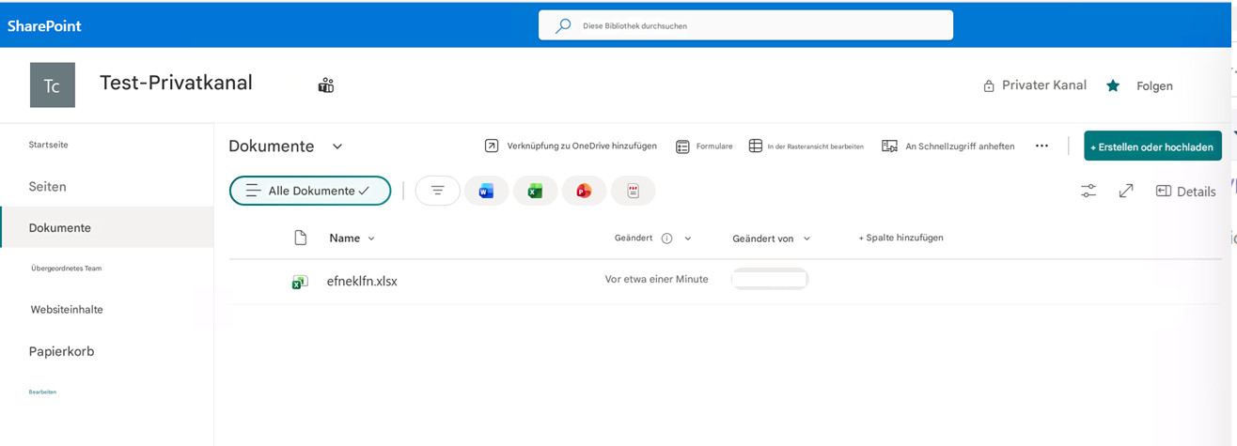
Task: Open the more commands ellipsis menu
Action: pyautogui.click(x=1041, y=146)
